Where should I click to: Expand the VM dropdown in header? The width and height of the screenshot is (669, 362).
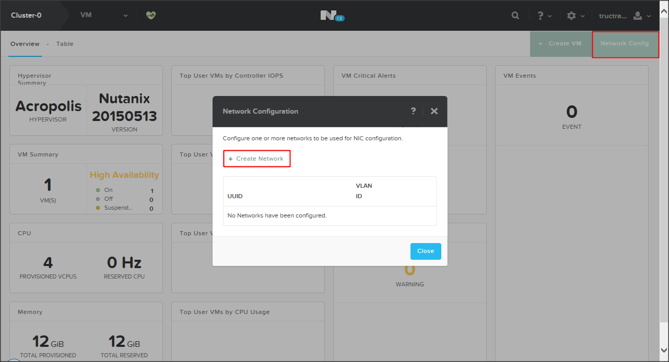point(125,16)
